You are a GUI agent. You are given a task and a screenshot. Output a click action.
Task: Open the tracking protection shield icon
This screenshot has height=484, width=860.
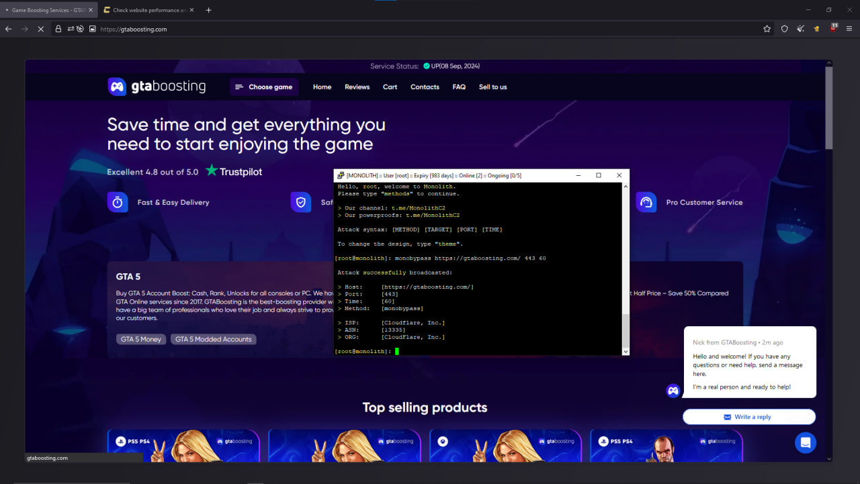click(784, 29)
